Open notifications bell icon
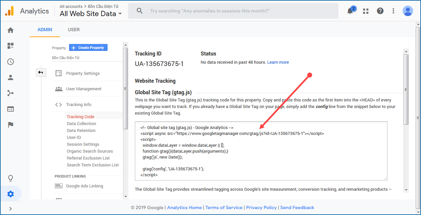Screen dimensions: 421x215 click(x=350, y=11)
